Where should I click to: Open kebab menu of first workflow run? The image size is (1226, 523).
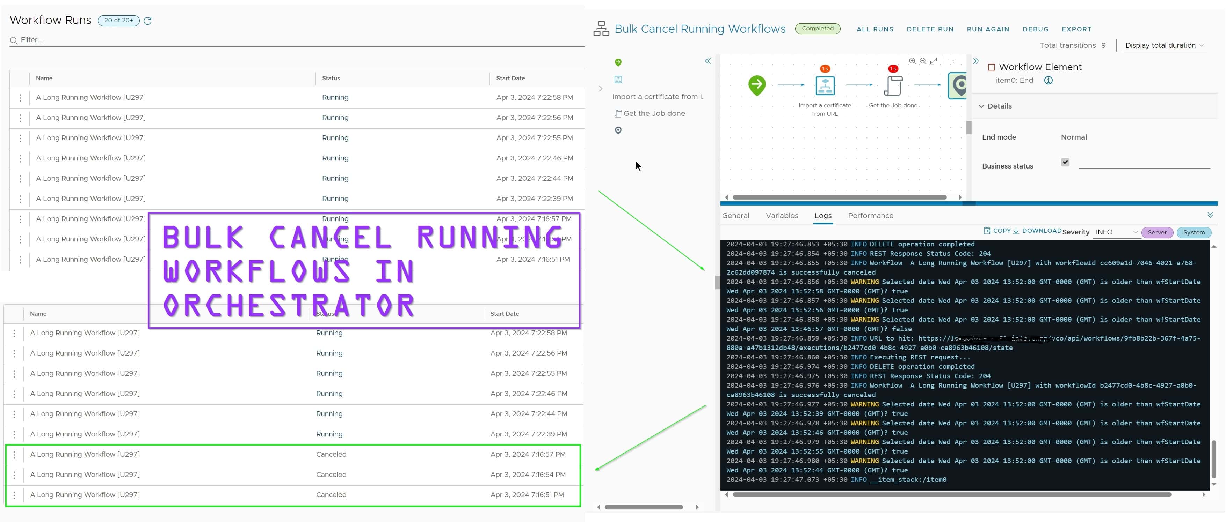coord(20,98)
